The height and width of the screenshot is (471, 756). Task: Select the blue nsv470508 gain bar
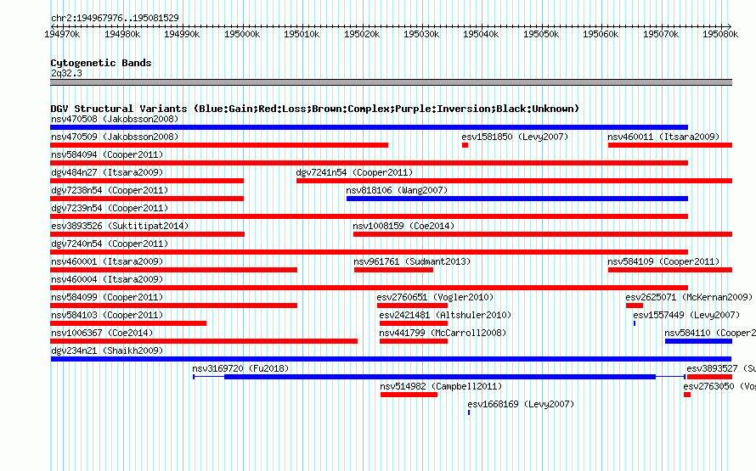(x=369, y=127)
